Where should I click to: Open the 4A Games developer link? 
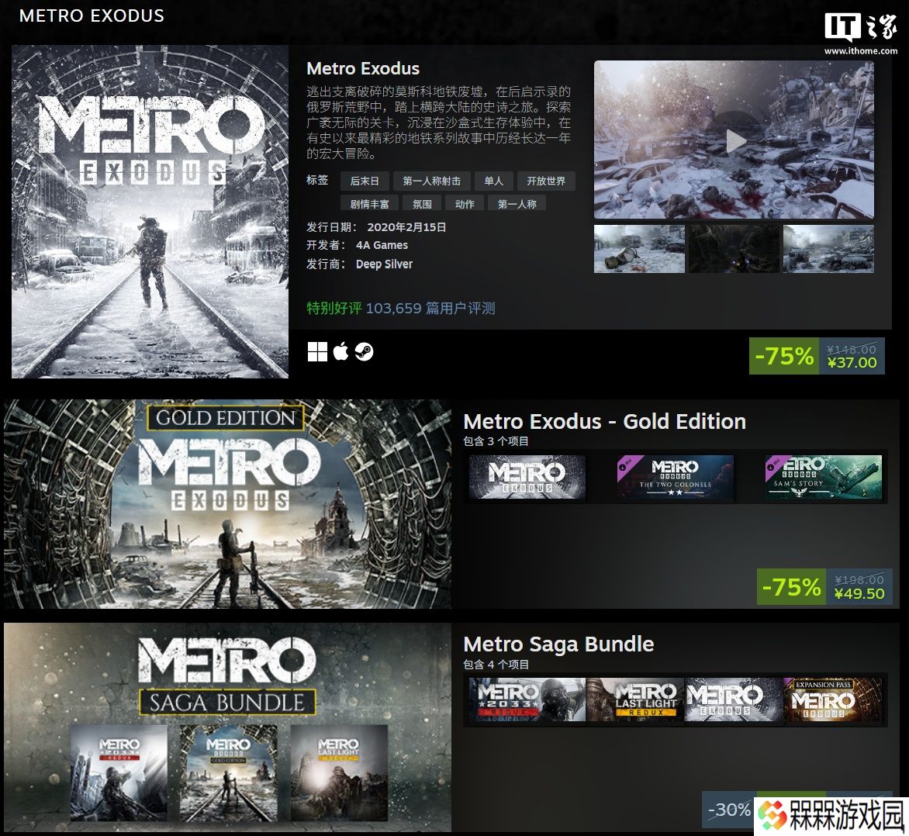point(382,245)
